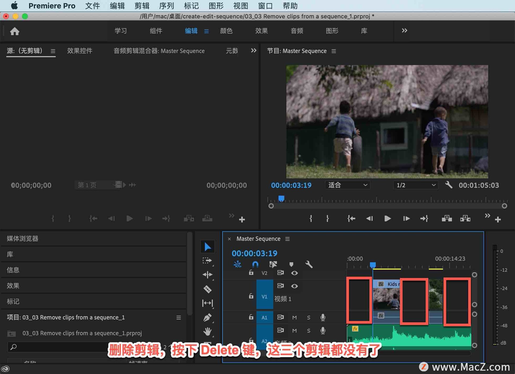The image size is (515, 374).
Task: Mute the A1 audio track
Action: click(294, 317)
